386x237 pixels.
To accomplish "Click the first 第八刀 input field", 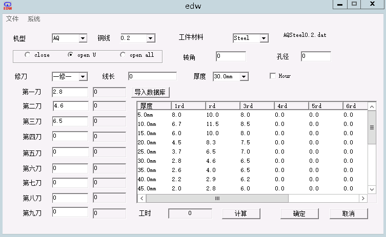I will point(70,198).
